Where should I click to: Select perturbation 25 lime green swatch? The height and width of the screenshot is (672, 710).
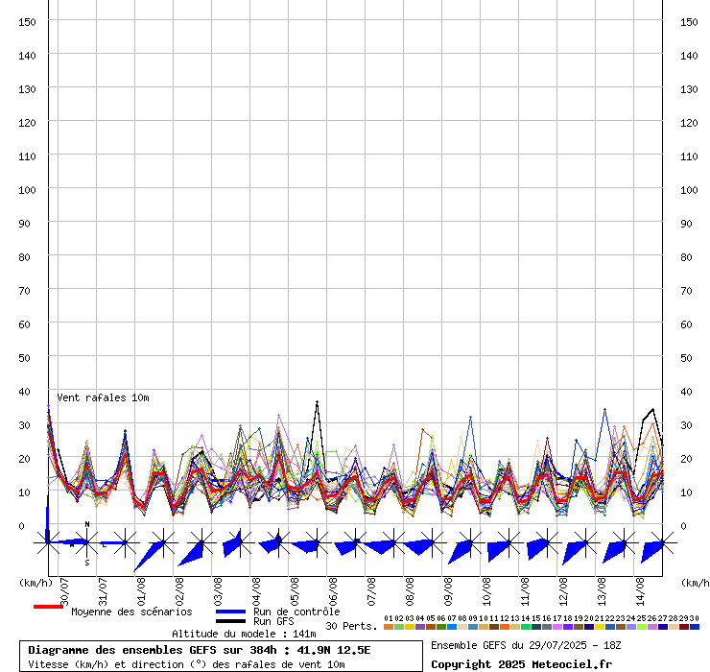[x=641, y=627]
